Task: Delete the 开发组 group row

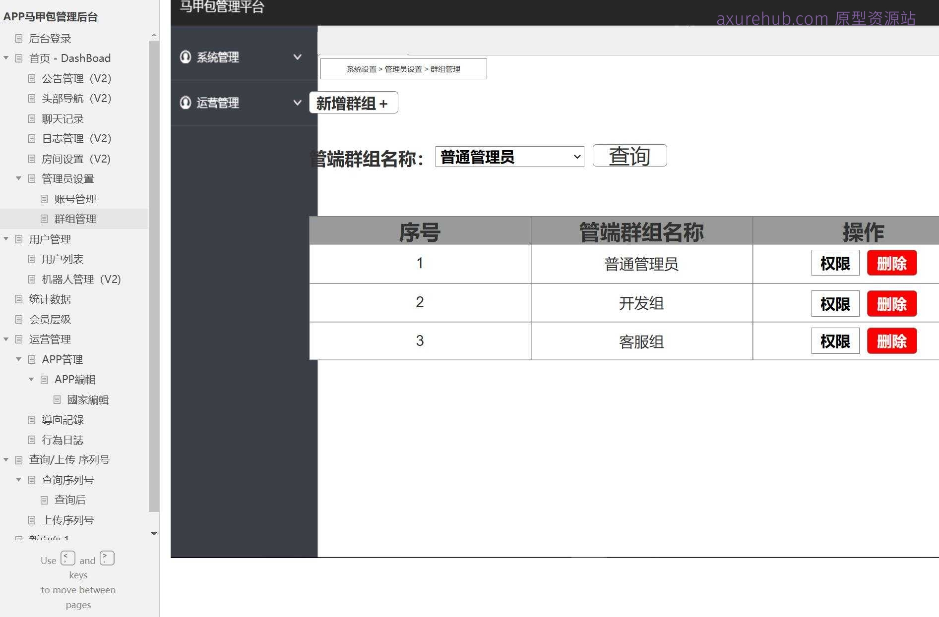Action: point(891,303)
